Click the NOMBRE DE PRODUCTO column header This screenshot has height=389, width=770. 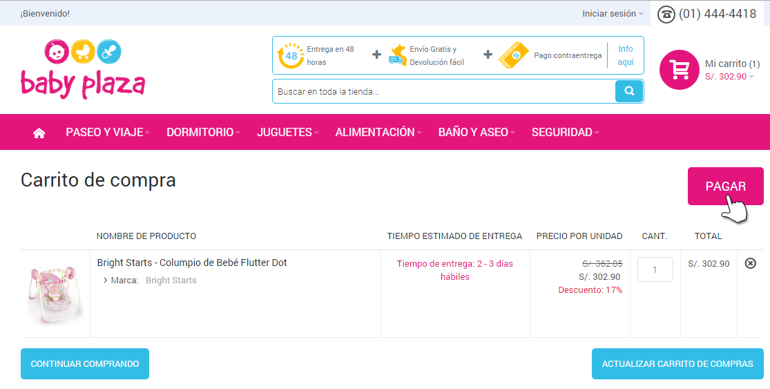click(x=146, y=236)
